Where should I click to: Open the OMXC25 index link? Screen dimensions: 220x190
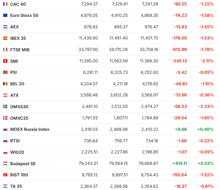point(19,118)
